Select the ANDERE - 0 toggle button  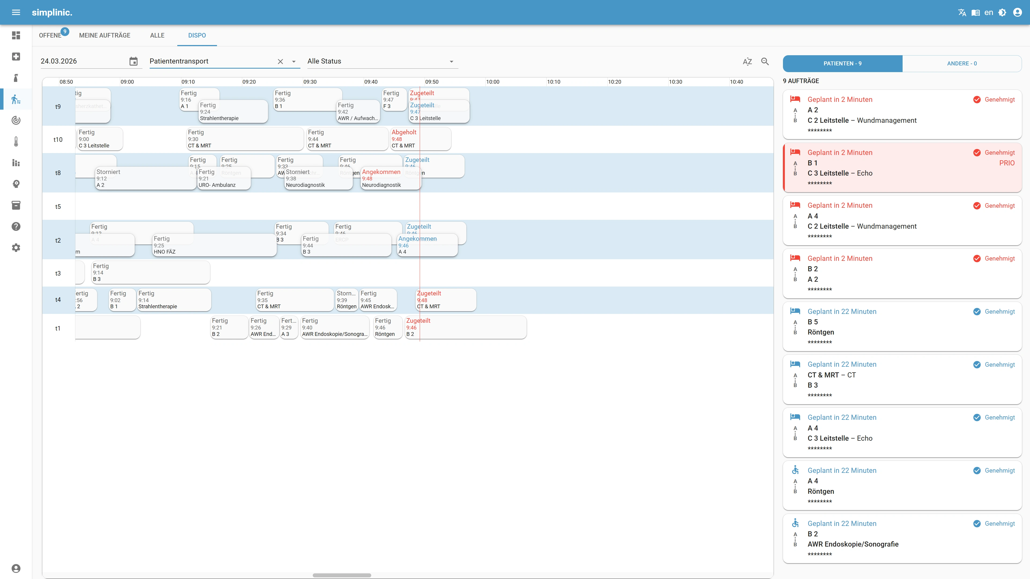pyautogui.click(x=962, y=64)
